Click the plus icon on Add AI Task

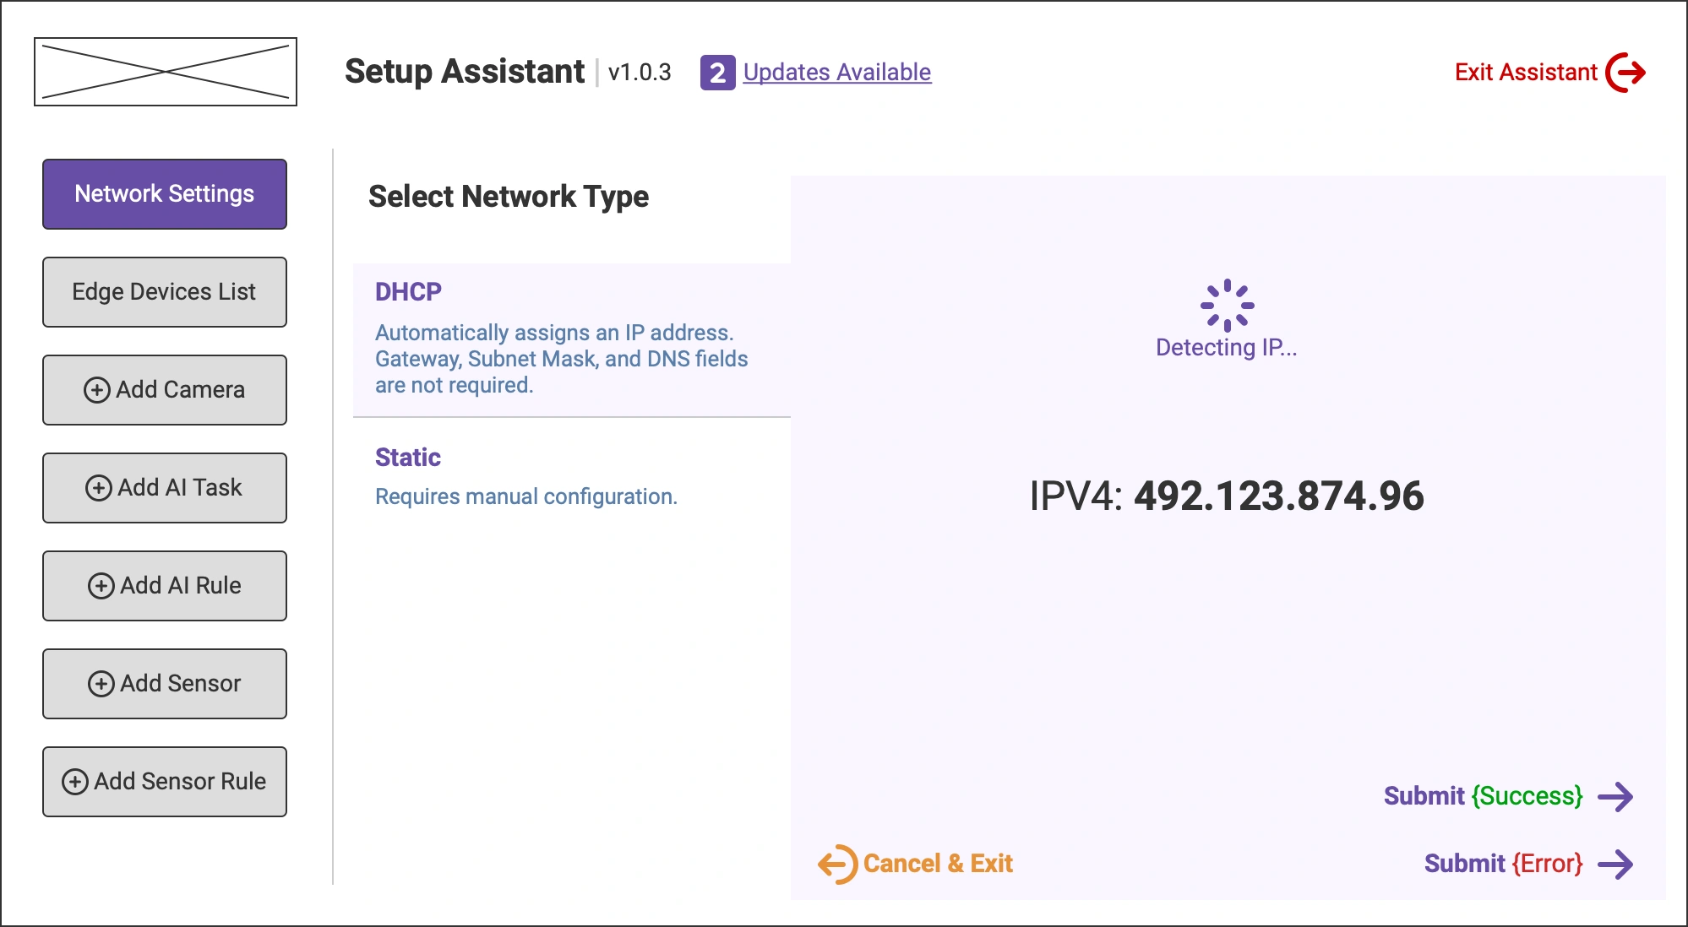pos(99,488)
